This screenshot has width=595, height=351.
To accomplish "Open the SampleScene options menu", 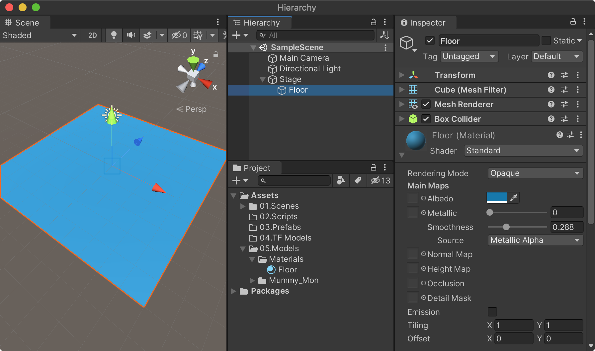I will 385,47.
